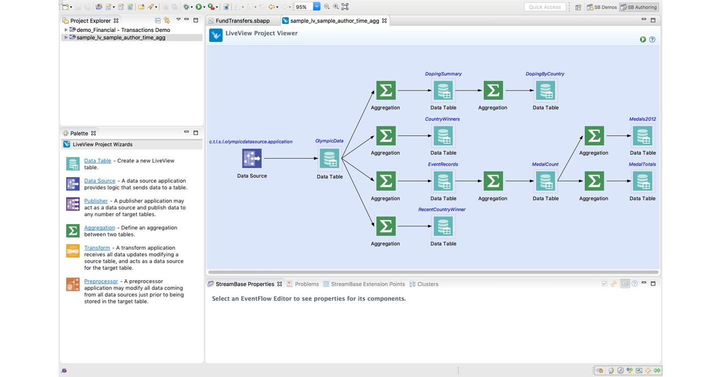
Task: Click the globe icon in bottom status bar
Action: (611, 370)
